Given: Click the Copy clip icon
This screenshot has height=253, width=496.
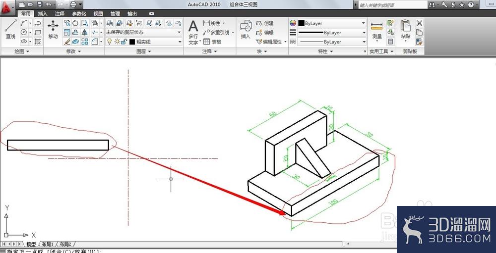Looking at the screenshot, I should pyautogui.click(x=419, y=32).
